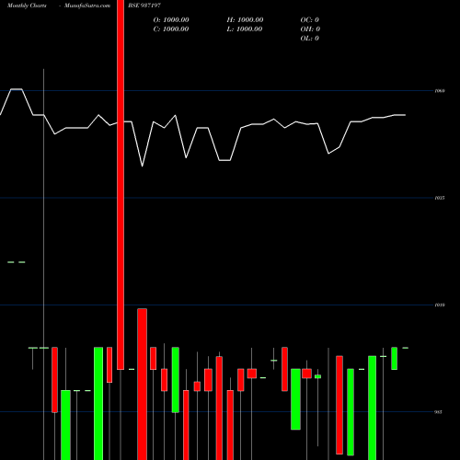Click the last point of the white line

click(x=406, y=115)
